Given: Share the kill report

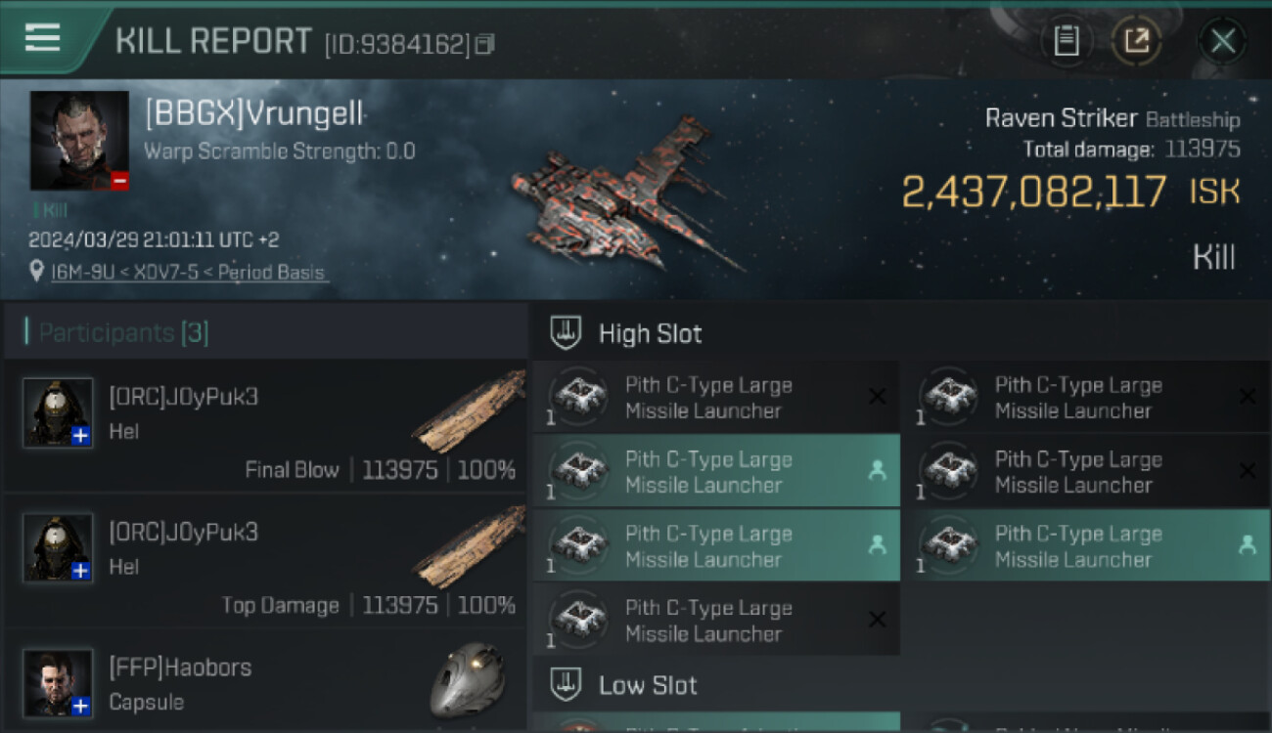Looking at the screenshot, I should coord(1136,41).
